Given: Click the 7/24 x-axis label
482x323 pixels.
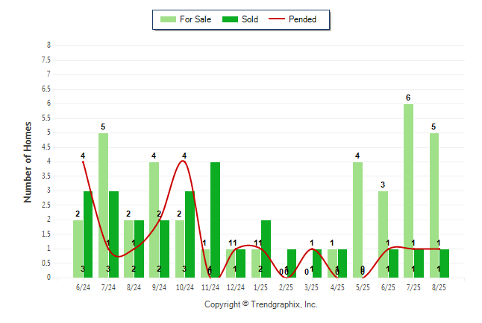Looking at the screenshot, I should click(108, 287).
